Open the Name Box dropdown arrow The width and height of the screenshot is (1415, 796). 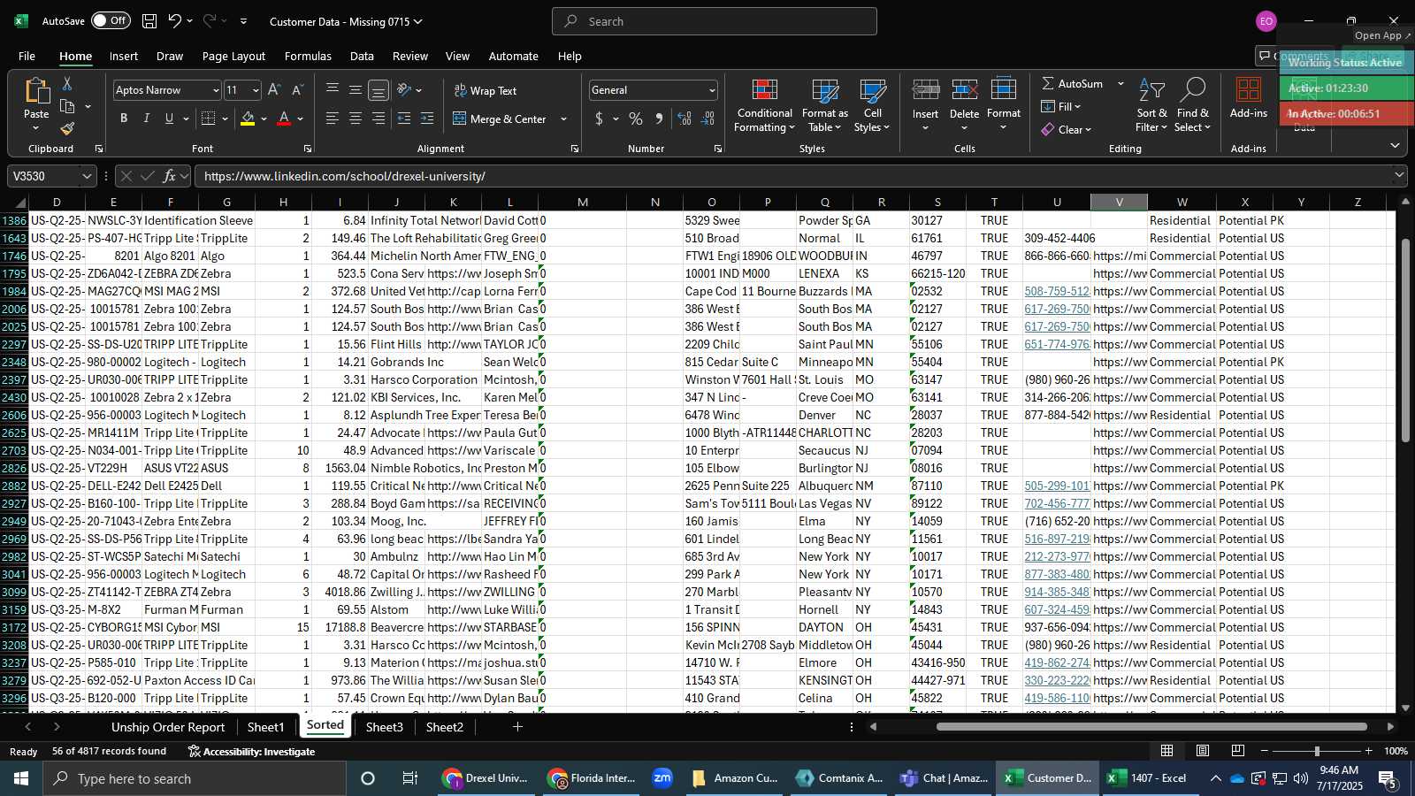(x=87, y=176)
